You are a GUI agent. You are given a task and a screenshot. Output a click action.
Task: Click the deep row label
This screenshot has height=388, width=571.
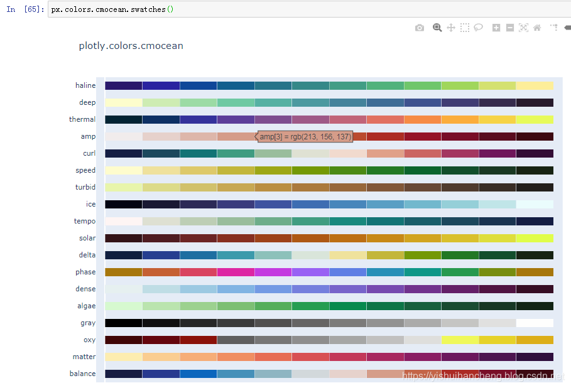pos(87,102)
